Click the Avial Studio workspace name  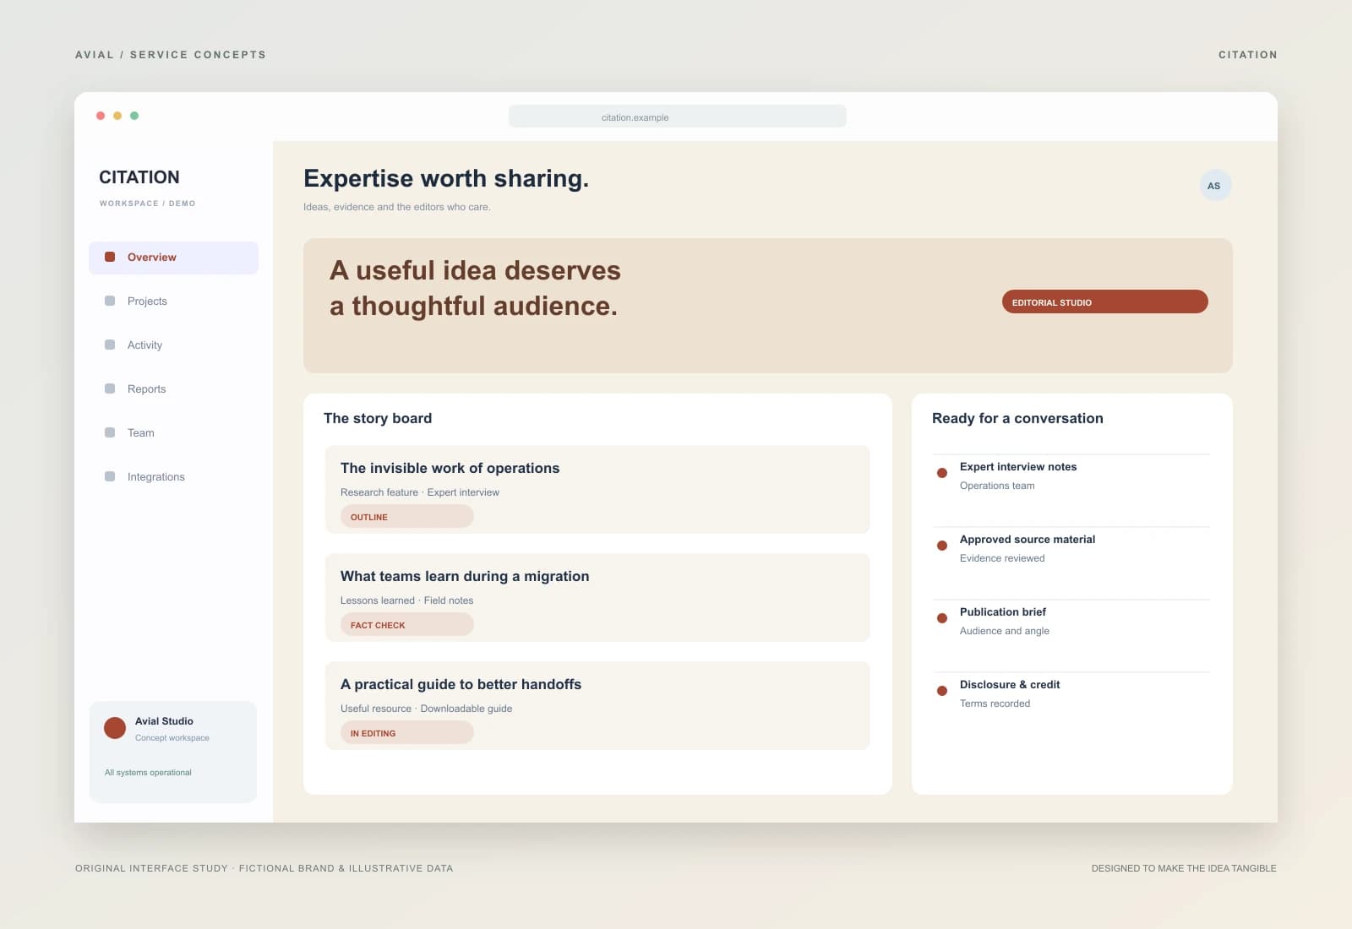(x=164, y=721)
